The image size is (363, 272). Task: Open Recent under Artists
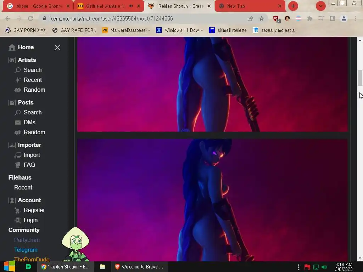(x=33, y=80)
